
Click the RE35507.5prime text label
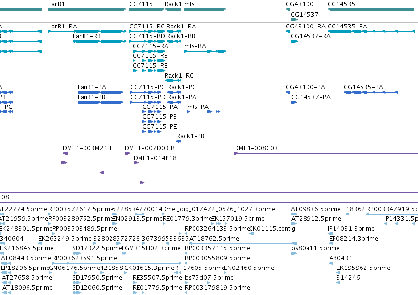pos(157,278)
